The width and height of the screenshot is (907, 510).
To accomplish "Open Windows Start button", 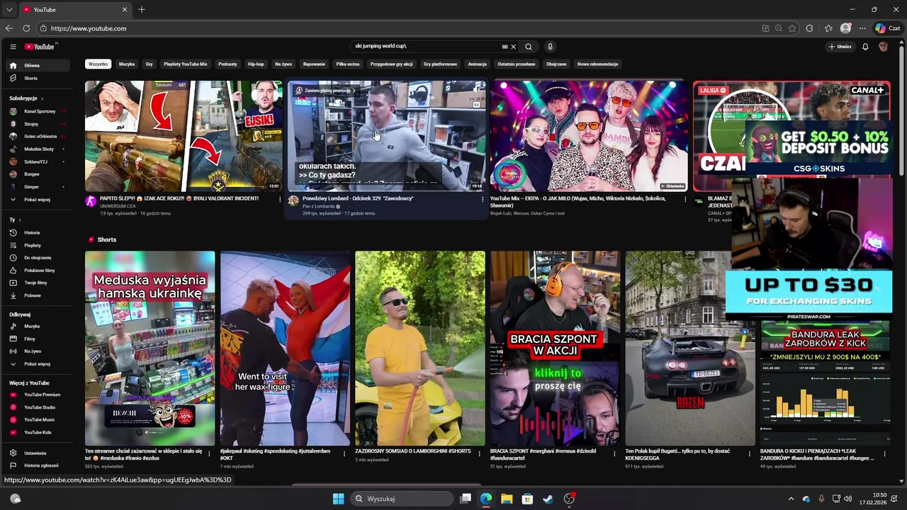I will click(338, 499).
